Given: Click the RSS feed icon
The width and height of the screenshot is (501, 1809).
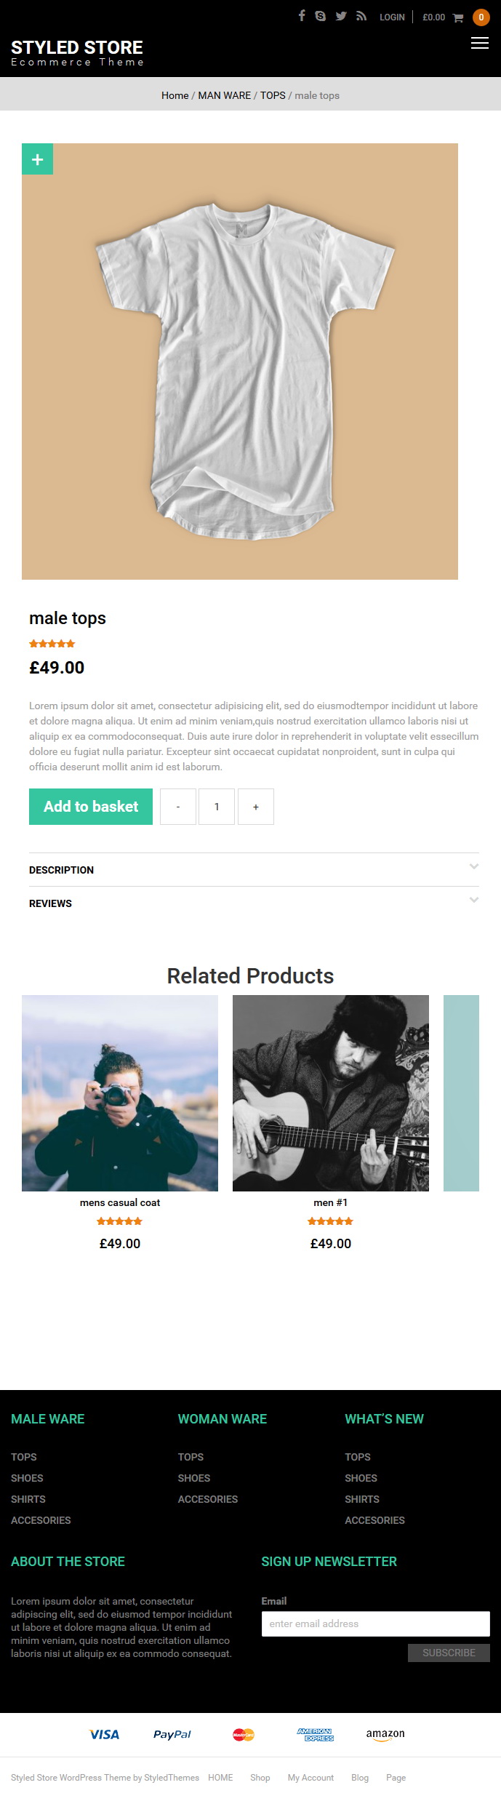Looking at the screenshot, I should [361, 16].
